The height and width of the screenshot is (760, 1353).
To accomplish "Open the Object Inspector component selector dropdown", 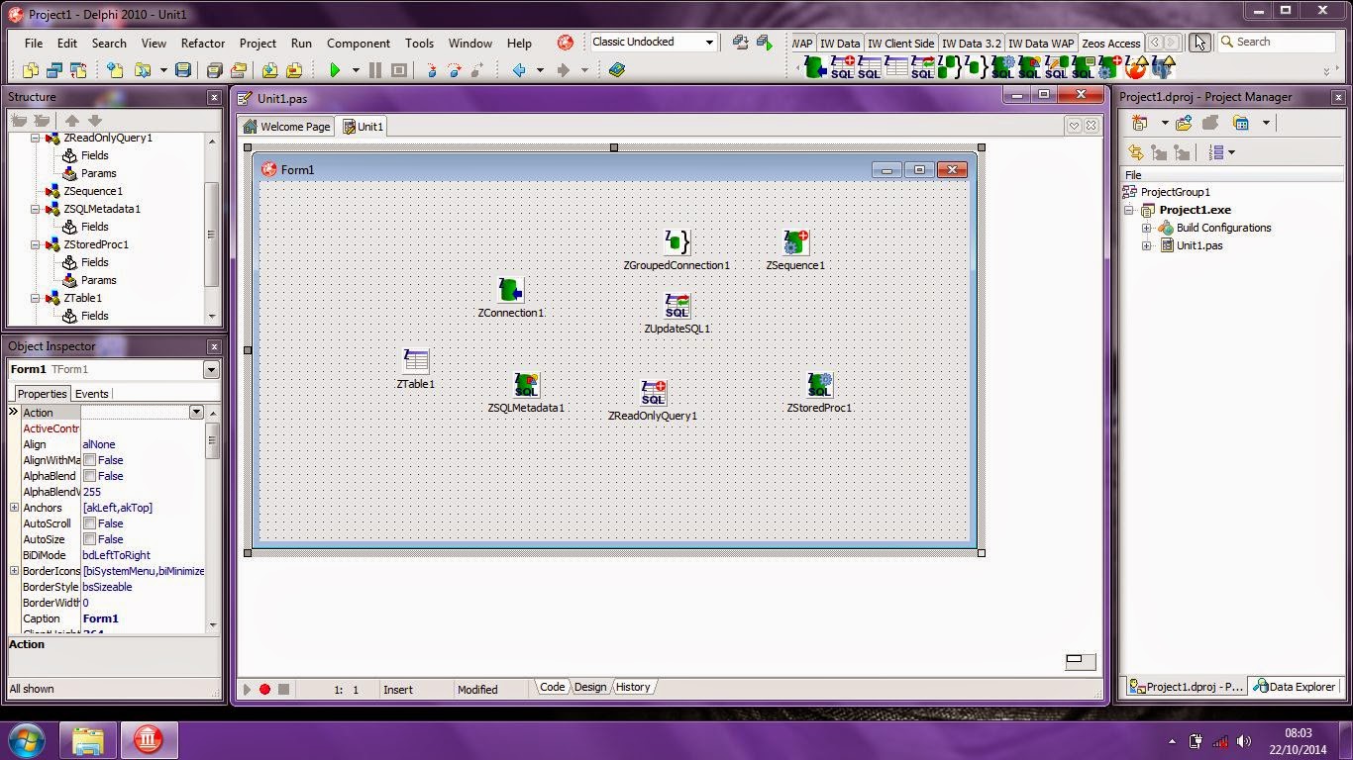I will tap(211, 369).
